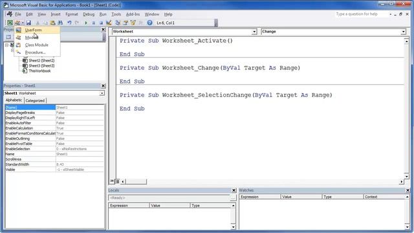Click the Full Module View icon below code
The height and width of the screenshot is (233, 414).
(117, 181)
